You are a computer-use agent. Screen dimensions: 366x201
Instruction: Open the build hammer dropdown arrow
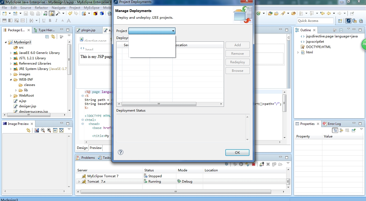click(64, 13)
